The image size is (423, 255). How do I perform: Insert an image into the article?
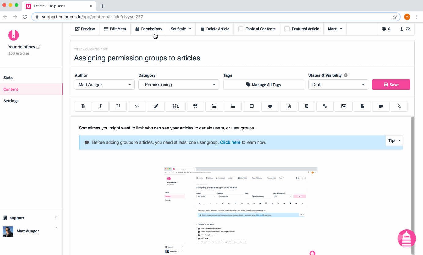[x=343, y=106]
